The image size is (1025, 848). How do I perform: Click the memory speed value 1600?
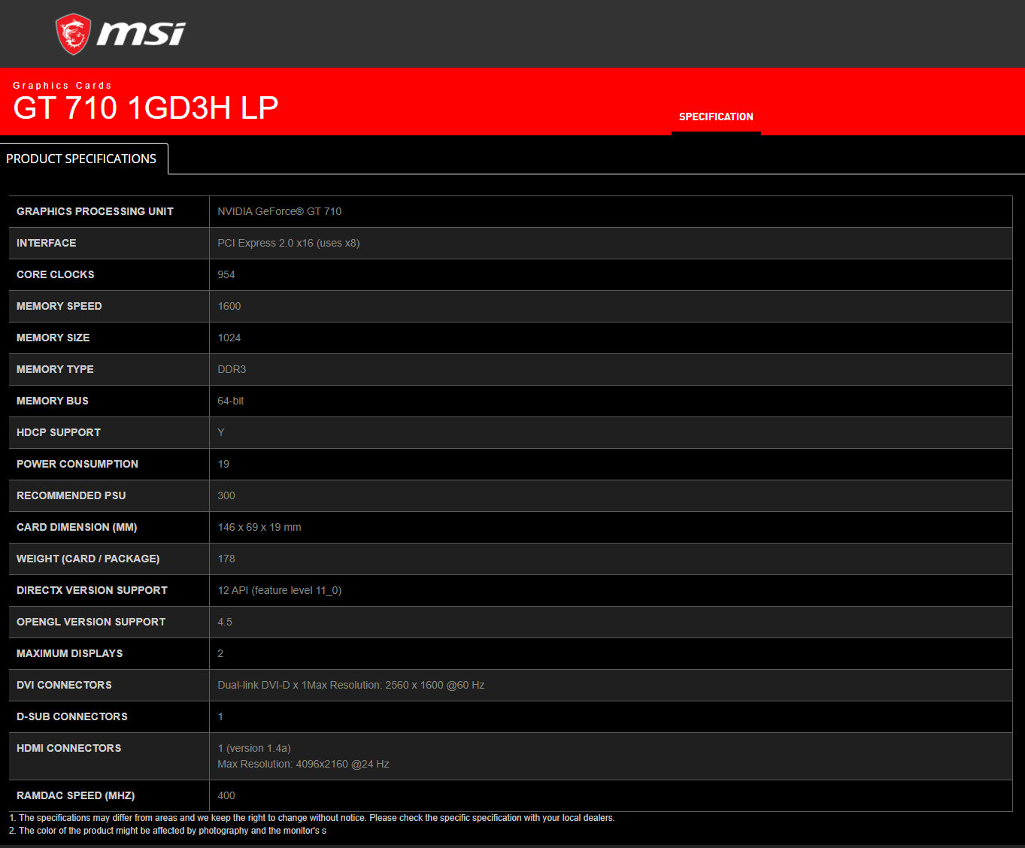point(229,306)
